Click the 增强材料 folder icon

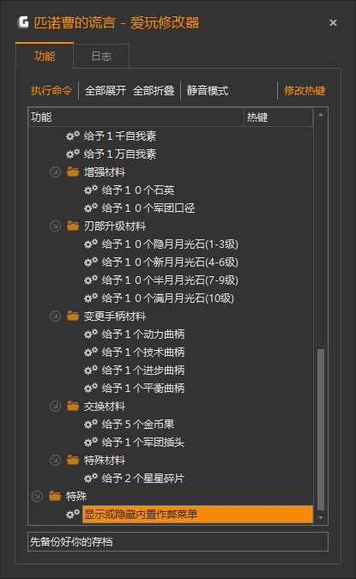click(x=73, y=172)
